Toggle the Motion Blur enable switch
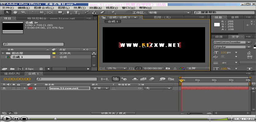Image resolution: width=256 pixels, height=122 pixels. click(152, 79)
